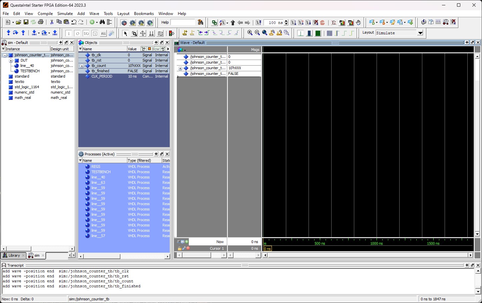
Task: Open the Simulate menu
Action: click(x=65, y=14)
